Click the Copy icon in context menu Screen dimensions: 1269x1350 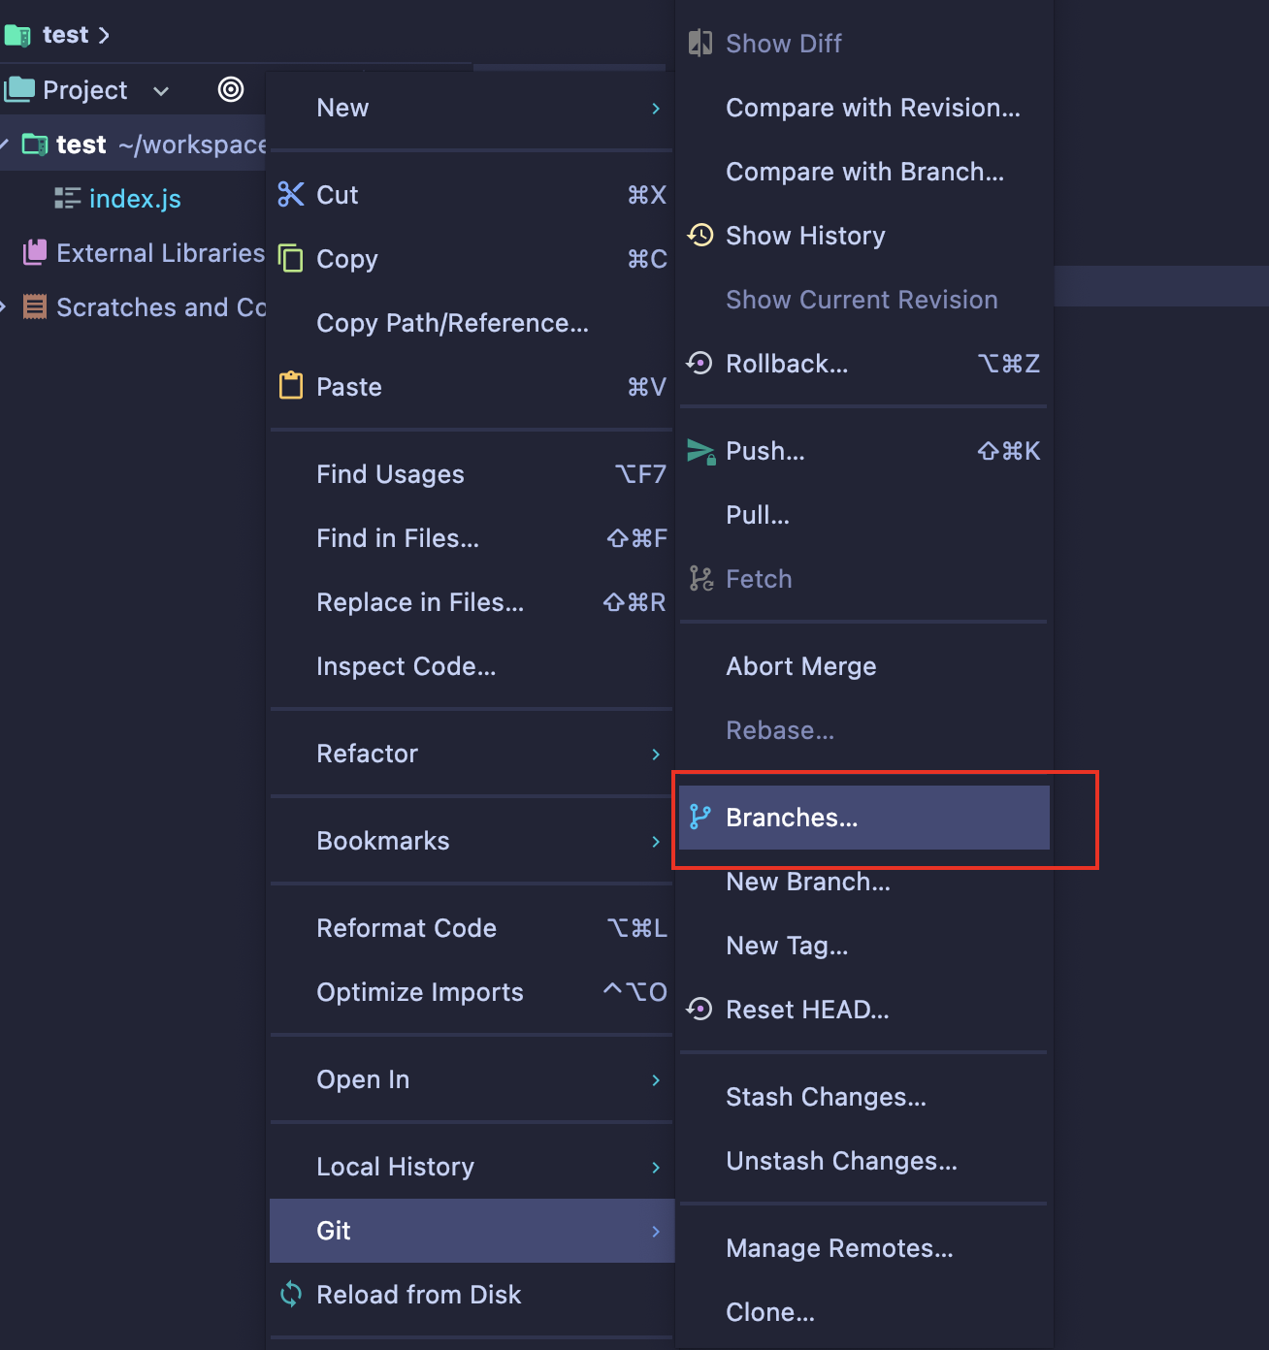point(291,259)
